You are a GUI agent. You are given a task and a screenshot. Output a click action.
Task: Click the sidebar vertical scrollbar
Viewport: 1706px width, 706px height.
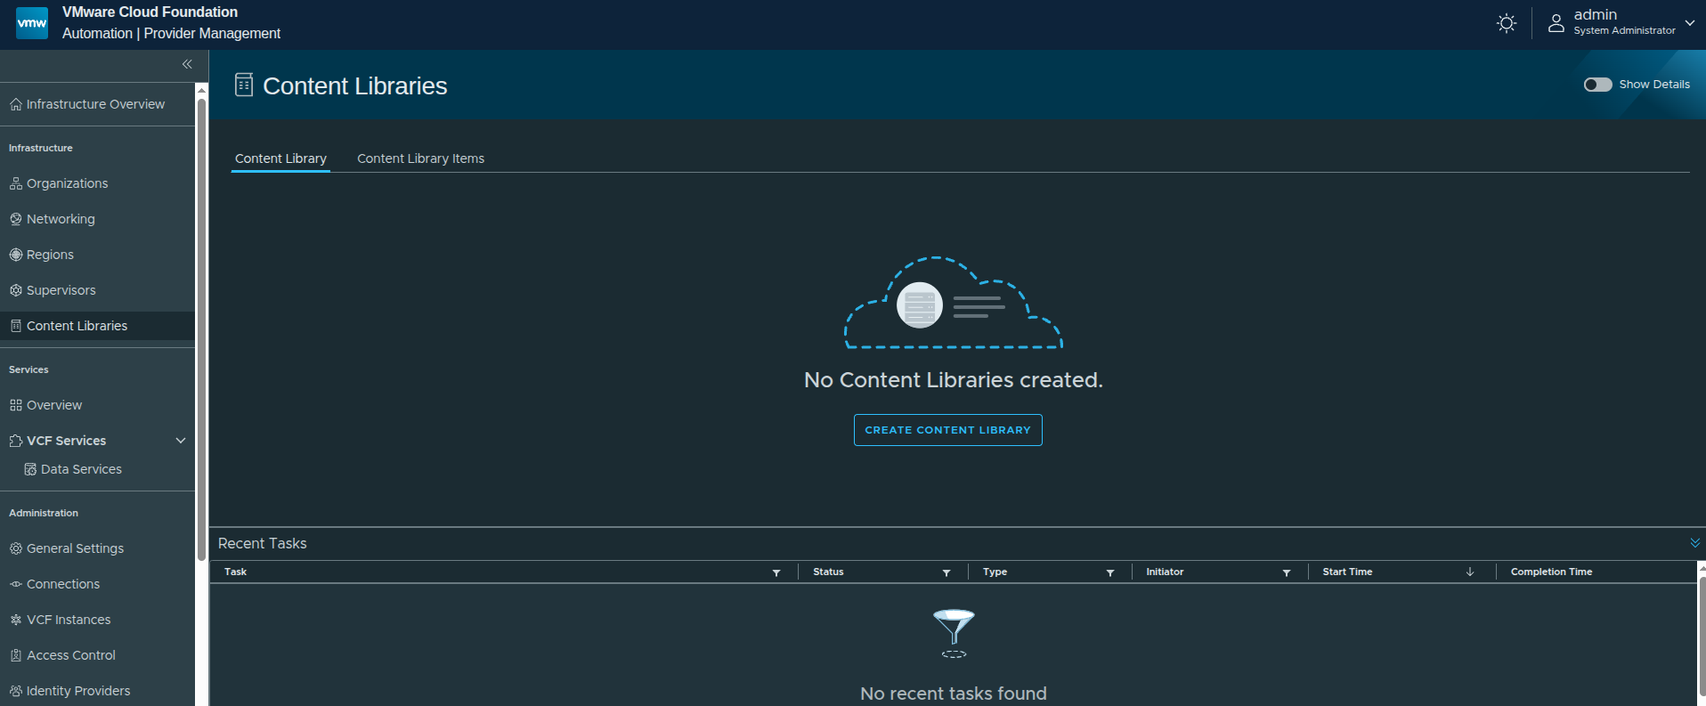coord(201,329)
